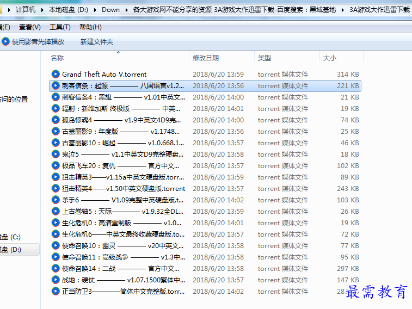The height and width of the screenshot is (309, 412).
Task: Click the file icon of 辐射:新维加斯 终极版
Action: 56,108
